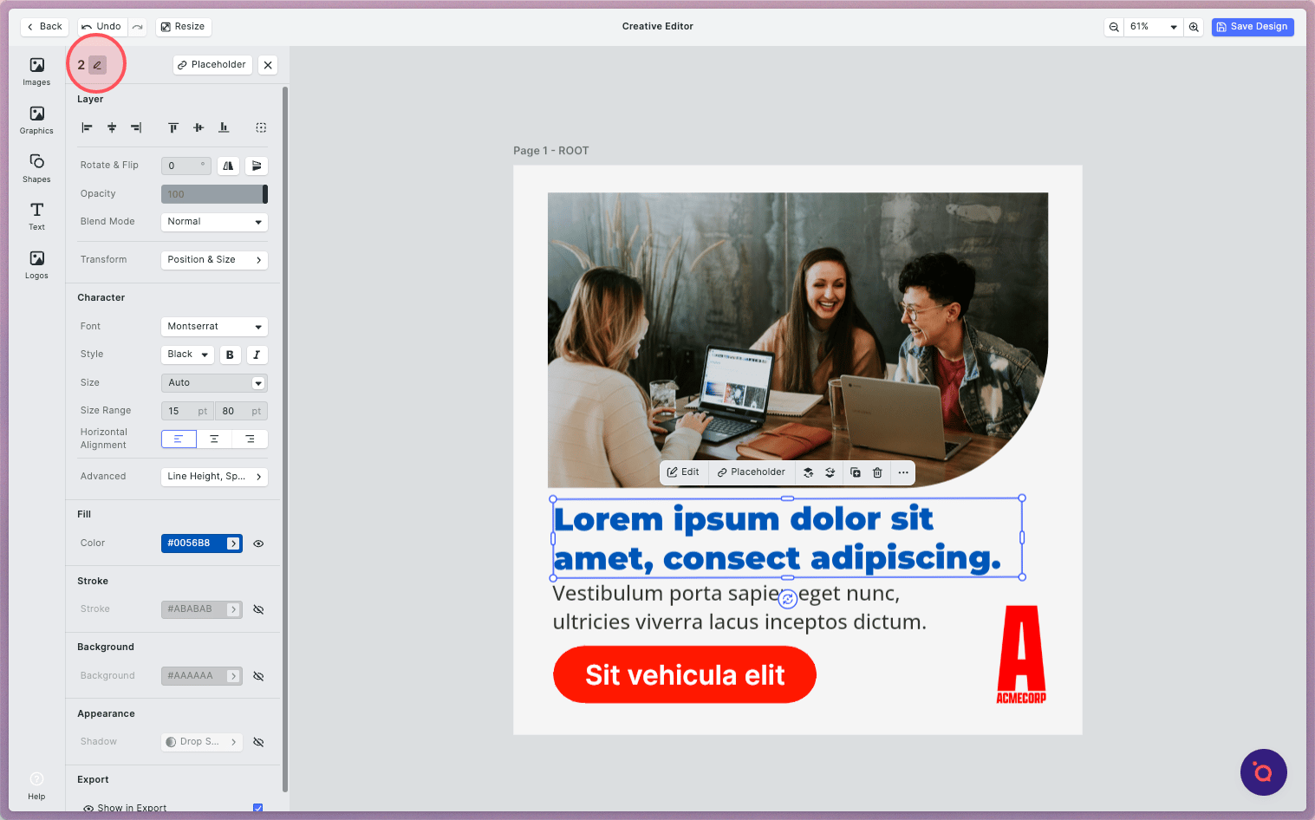Click the minimum size range field
The image size is (1315, 820).
(x=187, y=411)
